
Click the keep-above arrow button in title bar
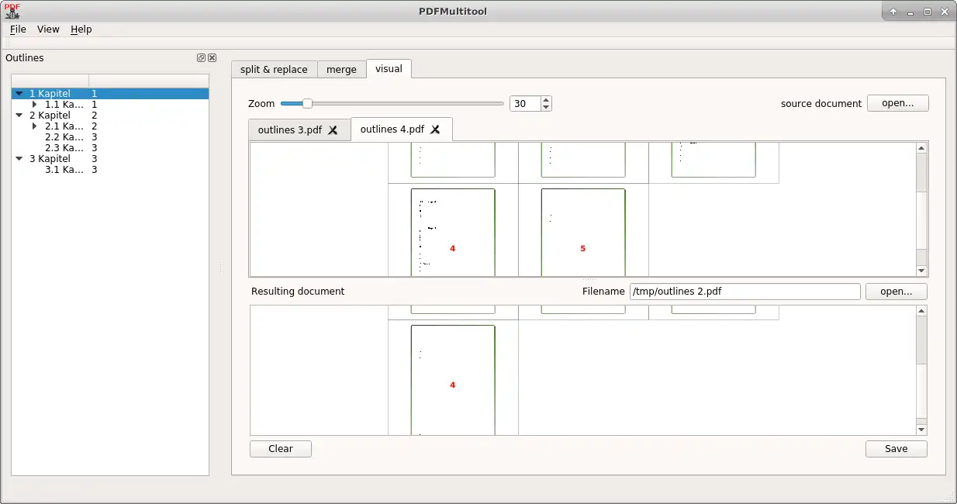[x=893, y=12]
